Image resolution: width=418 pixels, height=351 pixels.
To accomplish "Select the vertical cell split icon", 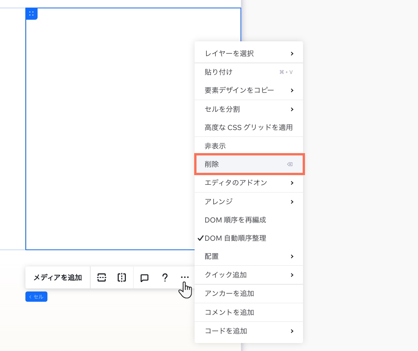I will (x=121, y=277).
